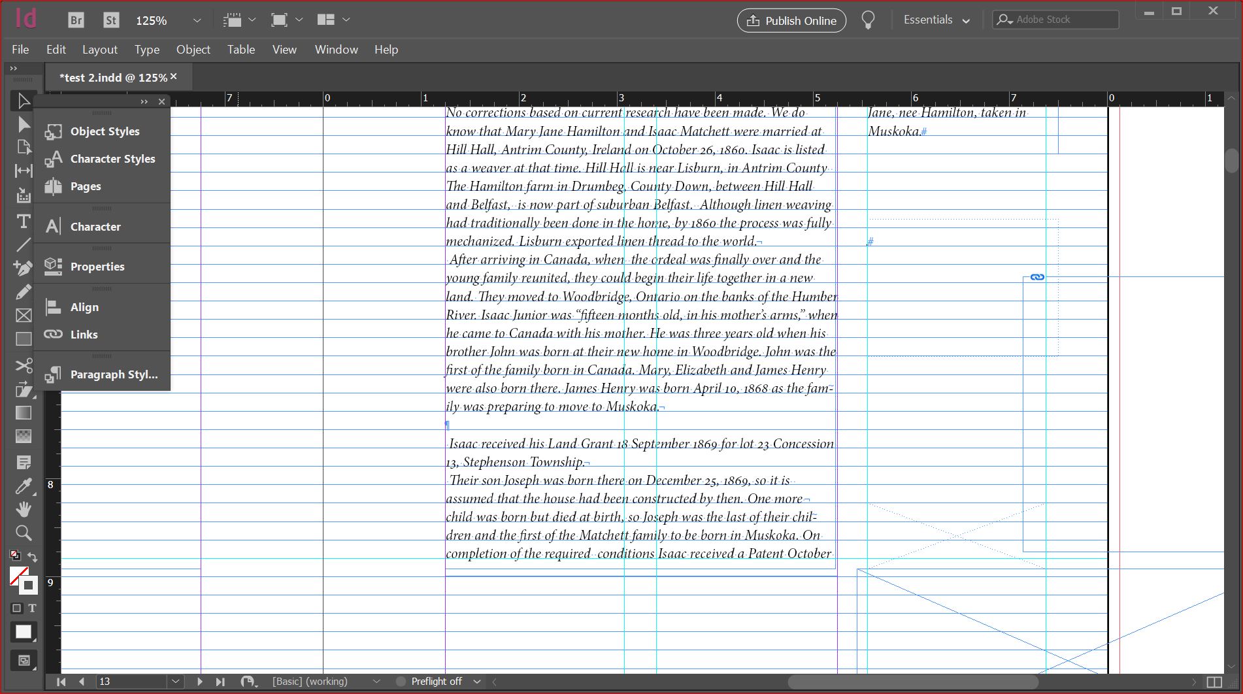Open the Paragraph Styles panel

(x=102, y=374)
